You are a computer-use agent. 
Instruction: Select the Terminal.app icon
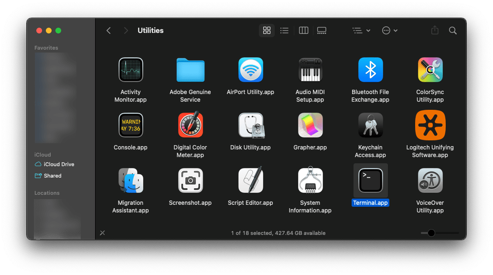[370, 180]
